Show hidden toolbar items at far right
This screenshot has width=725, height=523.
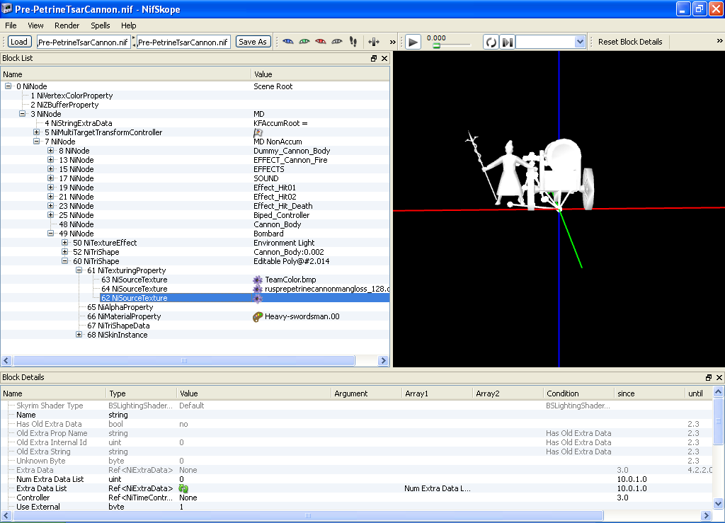(719, 41)
